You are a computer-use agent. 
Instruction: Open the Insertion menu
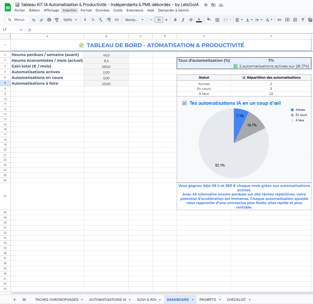click(x=69, y=10)
